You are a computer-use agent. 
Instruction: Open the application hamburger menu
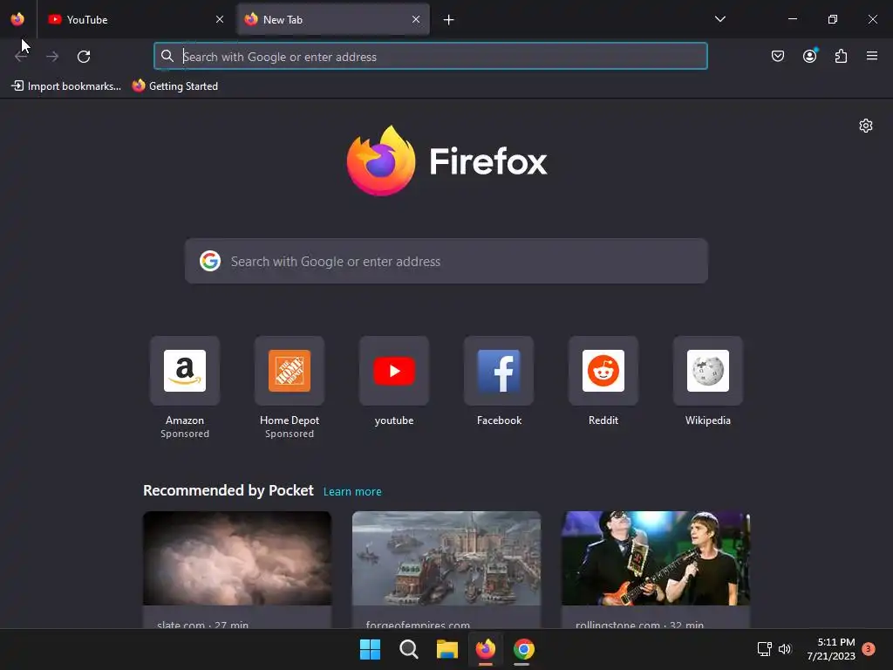872,56
